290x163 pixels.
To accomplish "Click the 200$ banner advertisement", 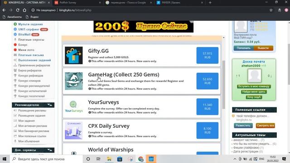I will click(143, 27).
